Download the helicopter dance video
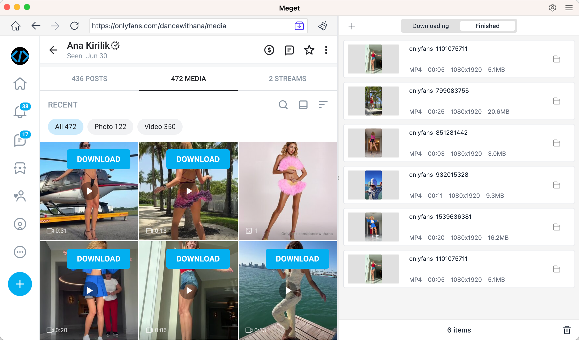This screenshot has width=579, height=340. (x=99, y=159)
